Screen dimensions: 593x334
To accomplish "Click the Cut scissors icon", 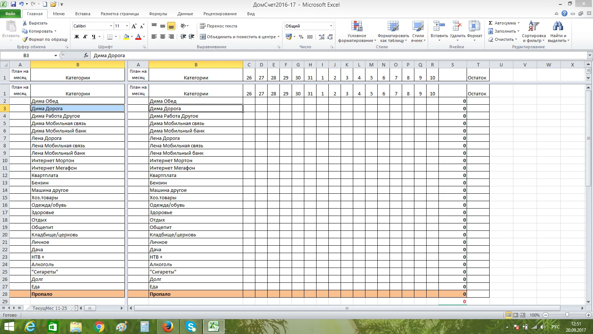I will click(25, 23).
